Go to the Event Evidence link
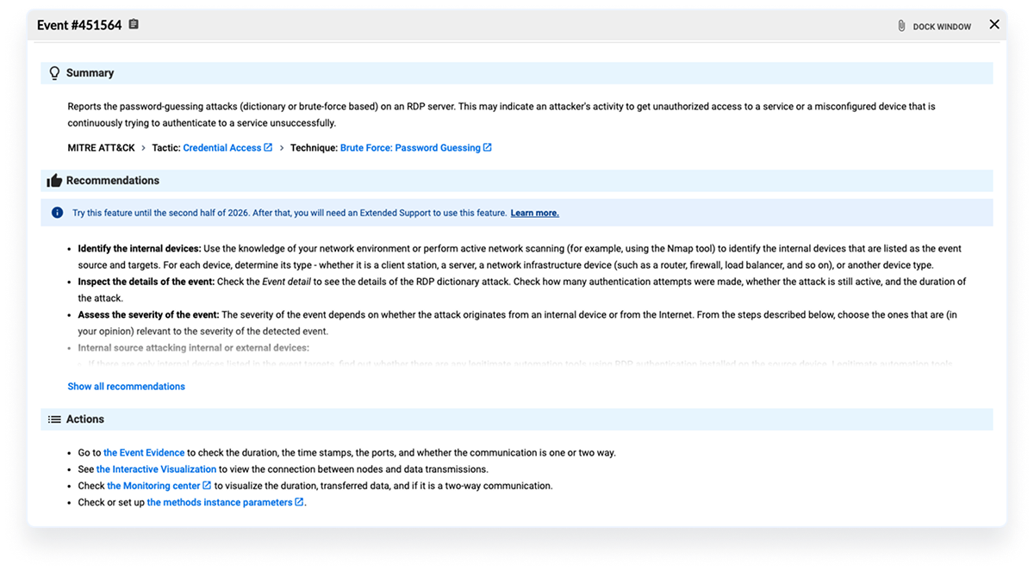 pyautogui.click(x=144, y=453)
